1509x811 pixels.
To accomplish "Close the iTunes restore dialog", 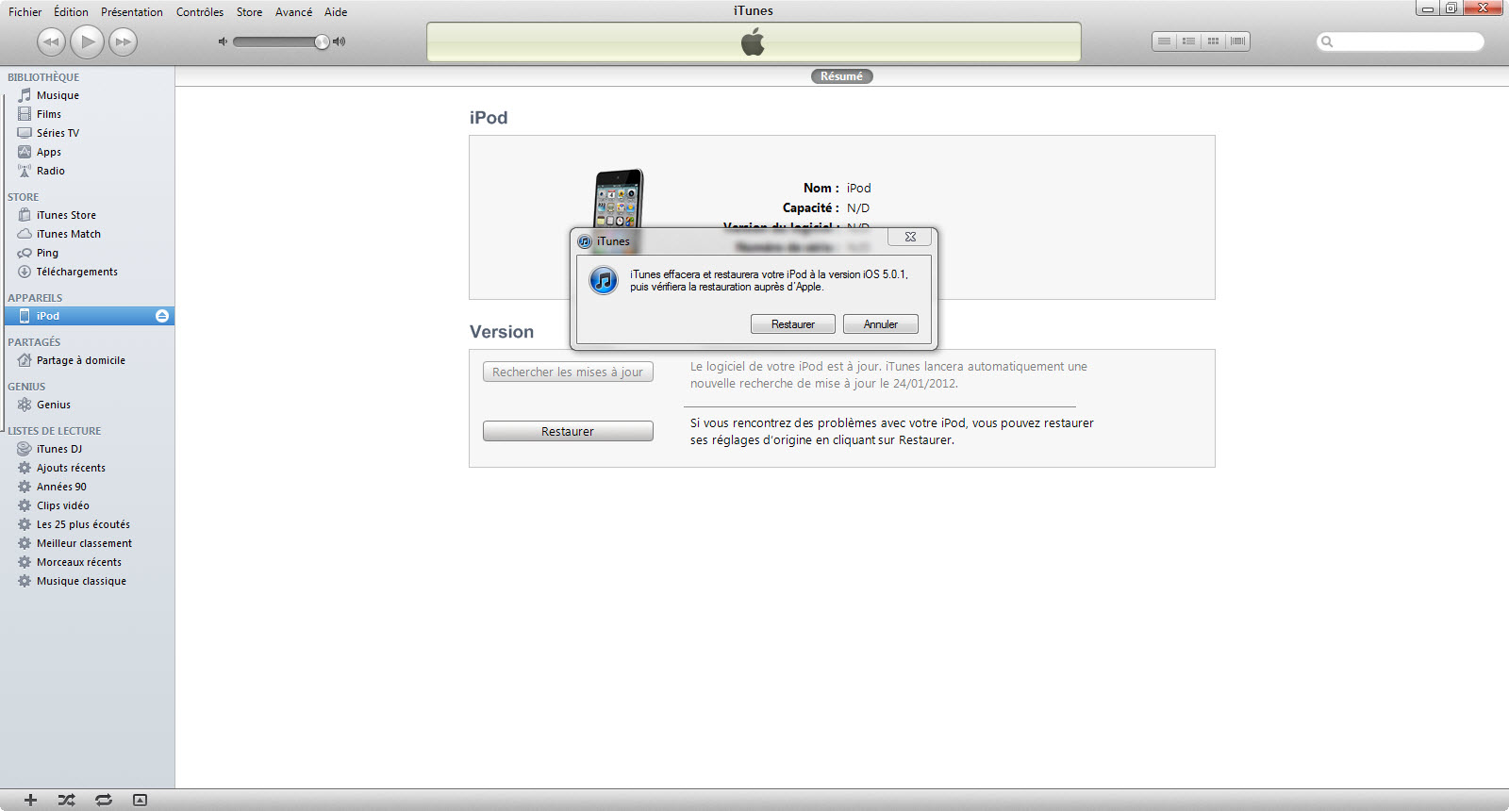I will coord(910,237).
